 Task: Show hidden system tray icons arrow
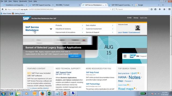[149, 94]
